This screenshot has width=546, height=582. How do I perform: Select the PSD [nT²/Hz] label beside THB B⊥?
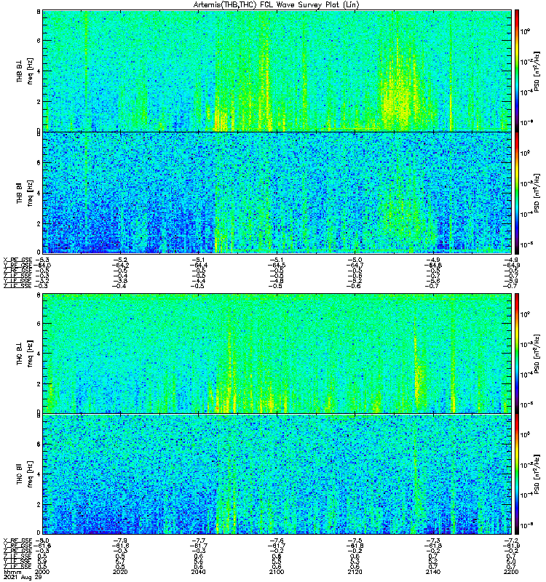(x=537, y=71)
